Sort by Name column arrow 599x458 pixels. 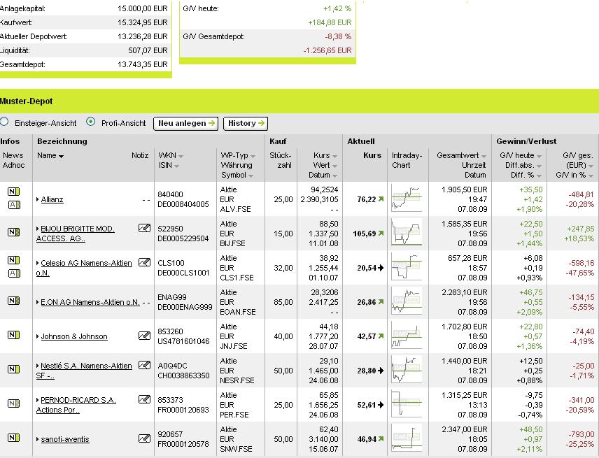click(61, 156)
